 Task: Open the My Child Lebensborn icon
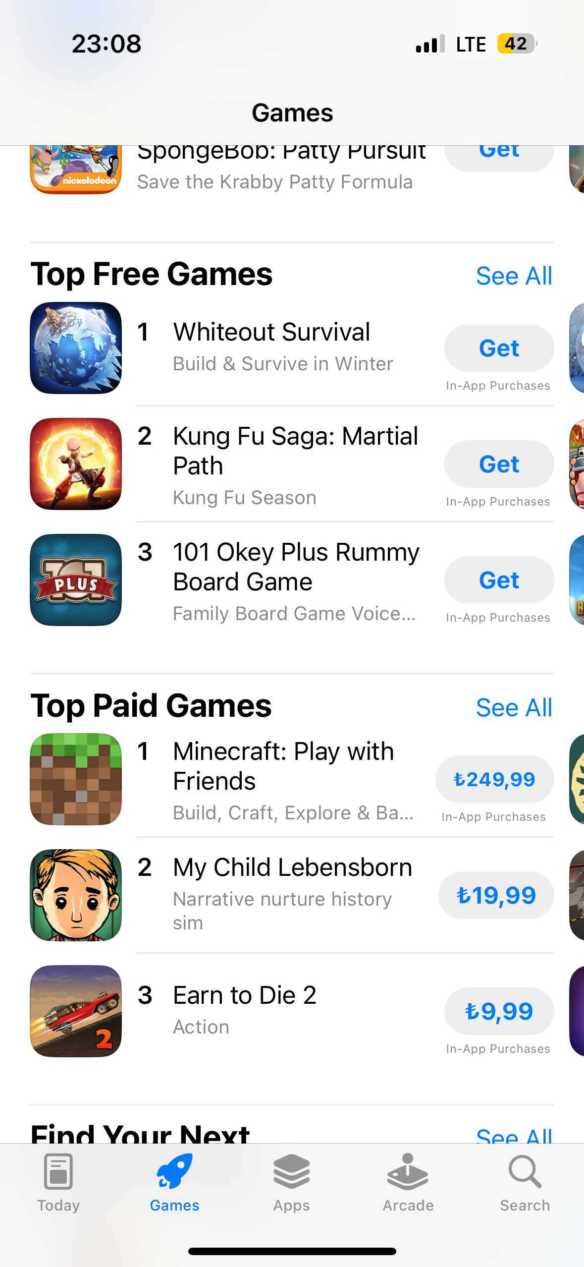click(x=76, y=895)
